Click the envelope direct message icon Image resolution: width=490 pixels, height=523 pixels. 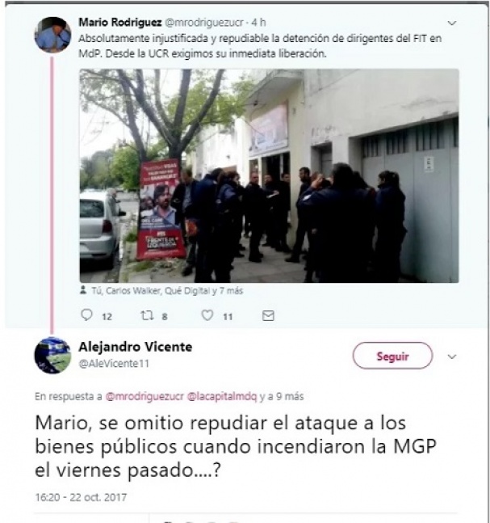click(x=268, y=315)
